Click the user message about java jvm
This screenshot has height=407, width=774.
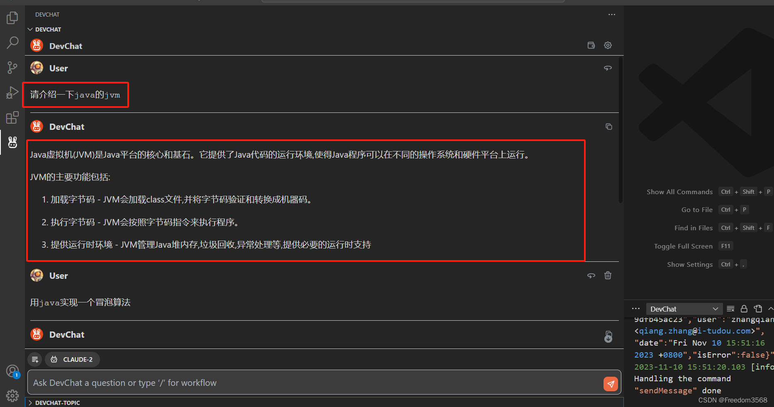click(75, 95)
